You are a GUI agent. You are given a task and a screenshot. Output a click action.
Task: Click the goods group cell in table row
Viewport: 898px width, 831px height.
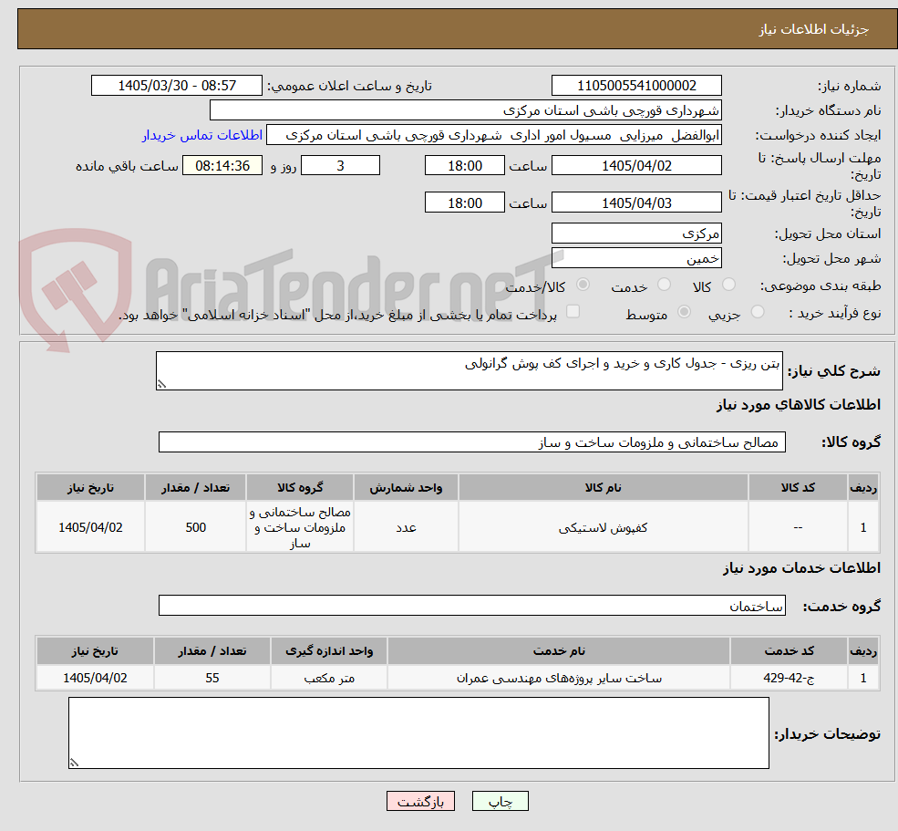[x=300, y=527]
